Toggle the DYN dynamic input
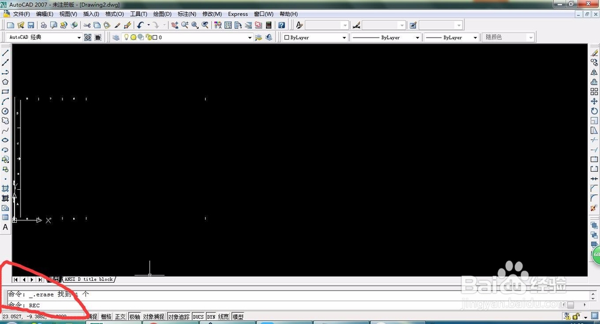Viewport: 600px width, 324px height. pyautogui.click(x=211, y=317)
